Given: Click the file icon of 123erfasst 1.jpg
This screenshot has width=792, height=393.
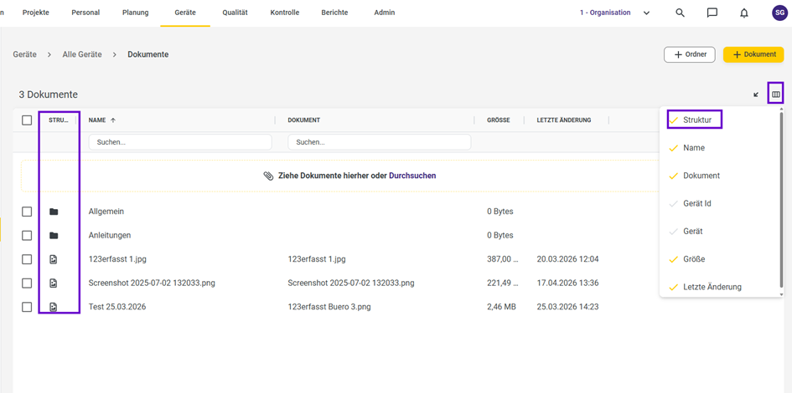Looking at the screenshot, I should pyautogui.click(x=54, y=259).
